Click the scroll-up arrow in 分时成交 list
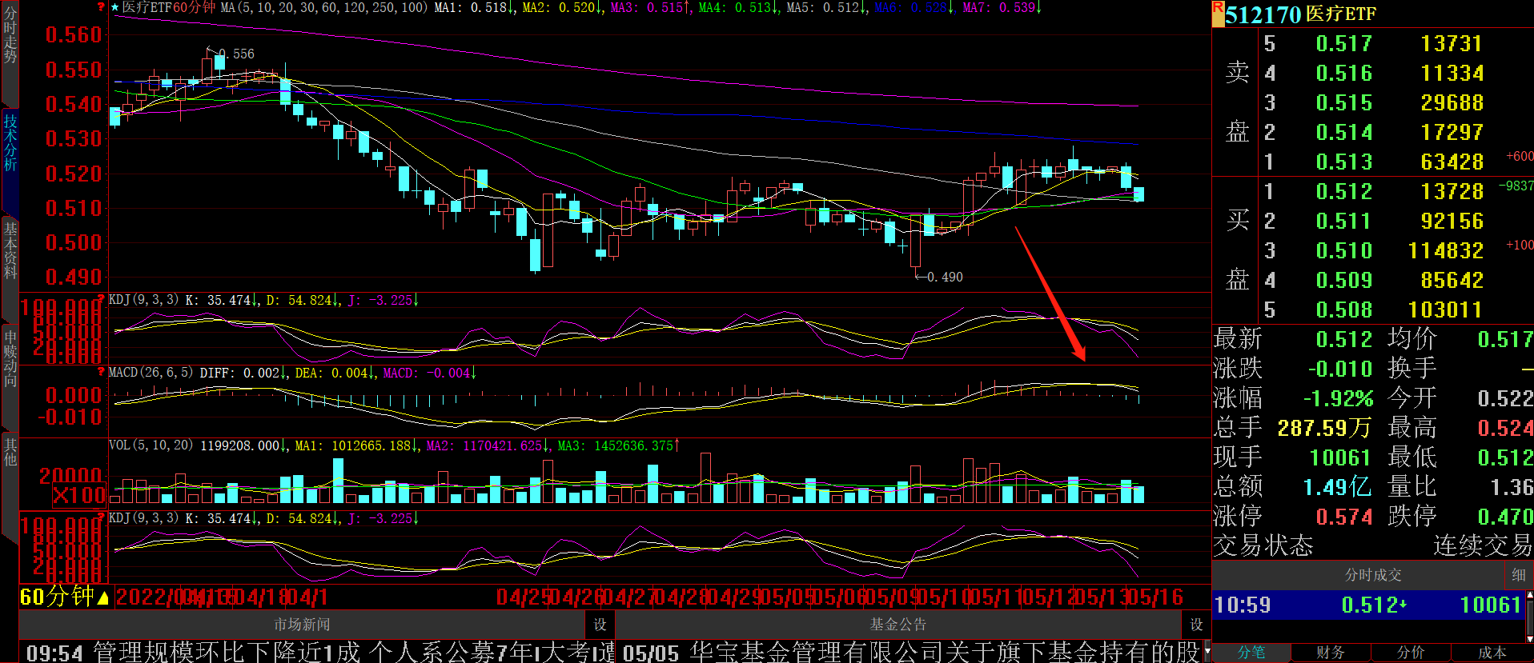 point(1530,595)
